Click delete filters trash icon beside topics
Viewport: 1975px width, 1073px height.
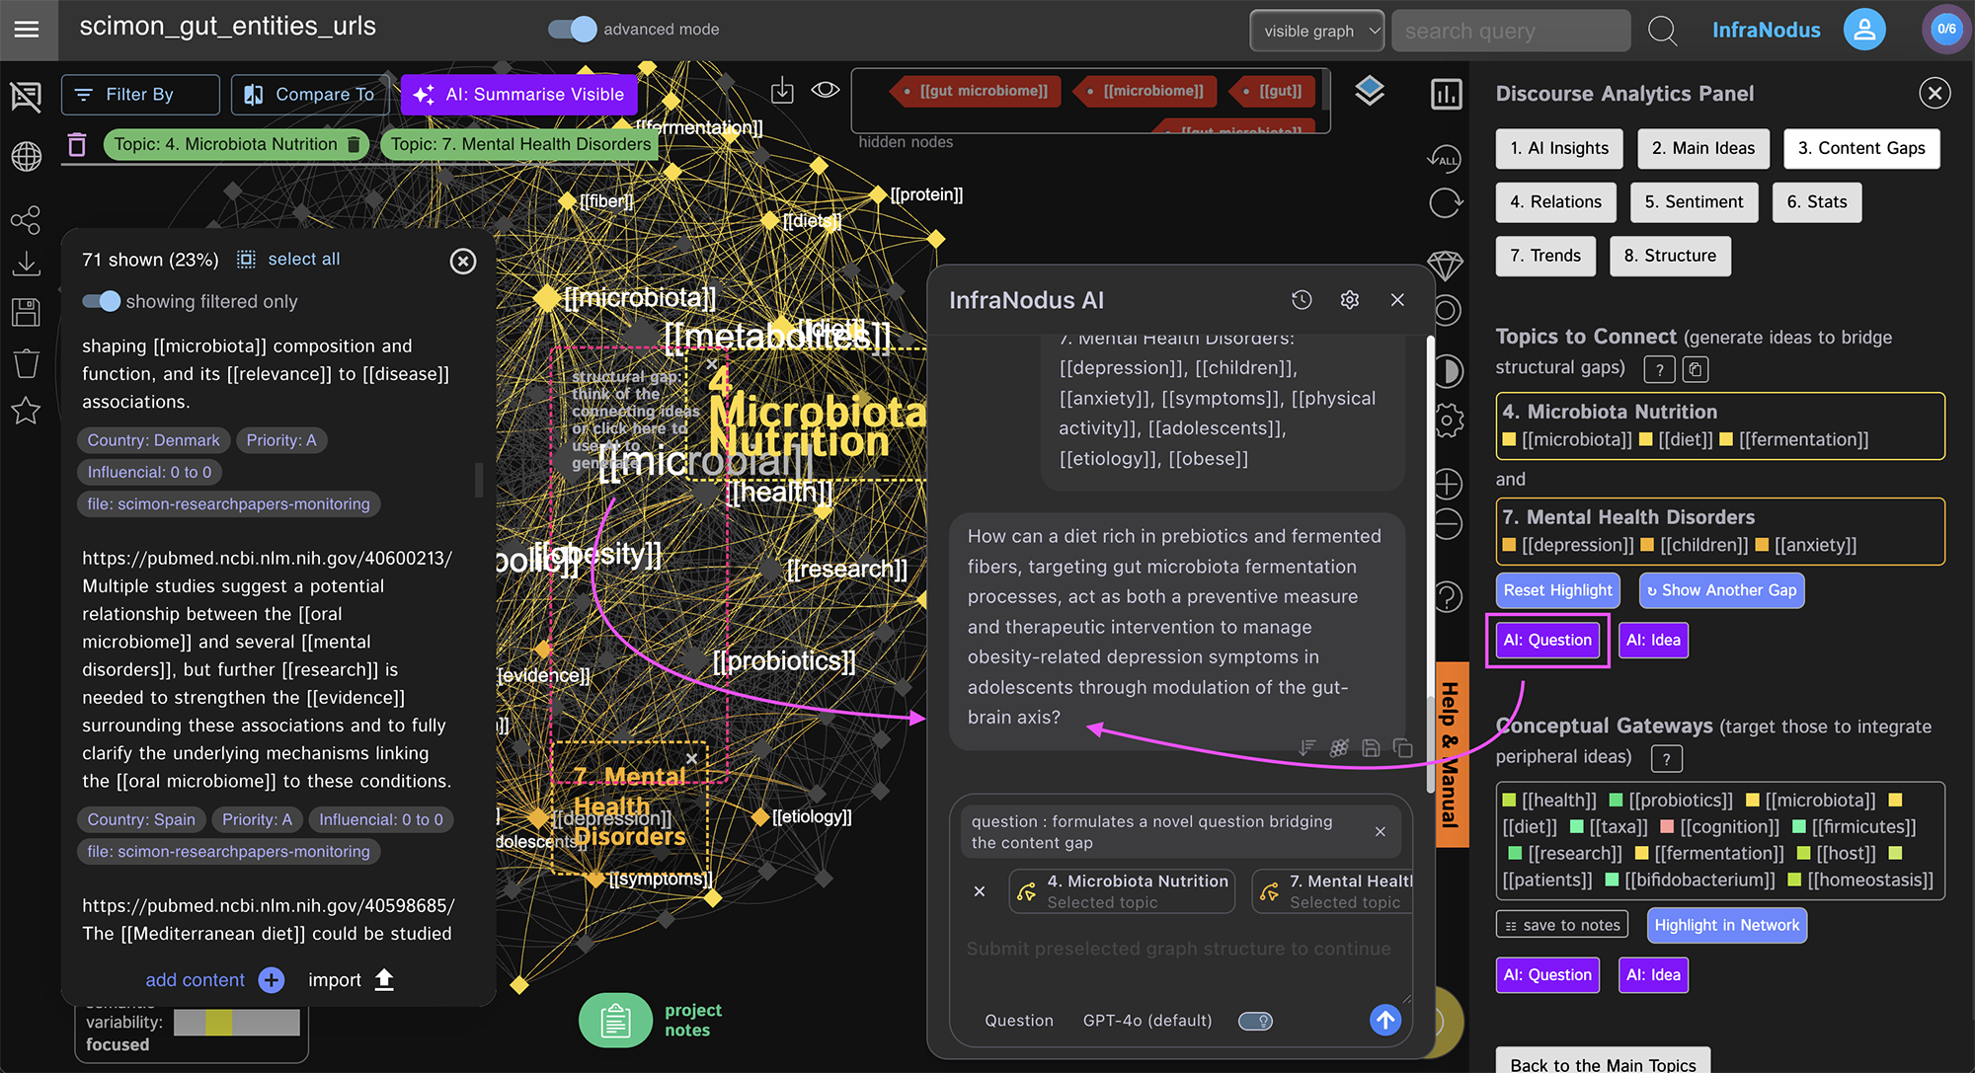(x=77, y=145)
